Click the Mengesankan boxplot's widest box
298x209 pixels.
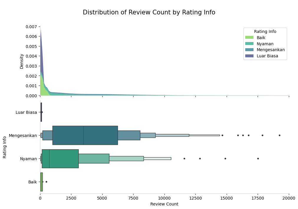tap(85, 135)
